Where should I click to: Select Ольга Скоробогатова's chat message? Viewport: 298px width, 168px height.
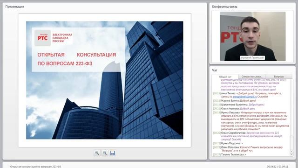pyautogui.click(x=248, y=136)
